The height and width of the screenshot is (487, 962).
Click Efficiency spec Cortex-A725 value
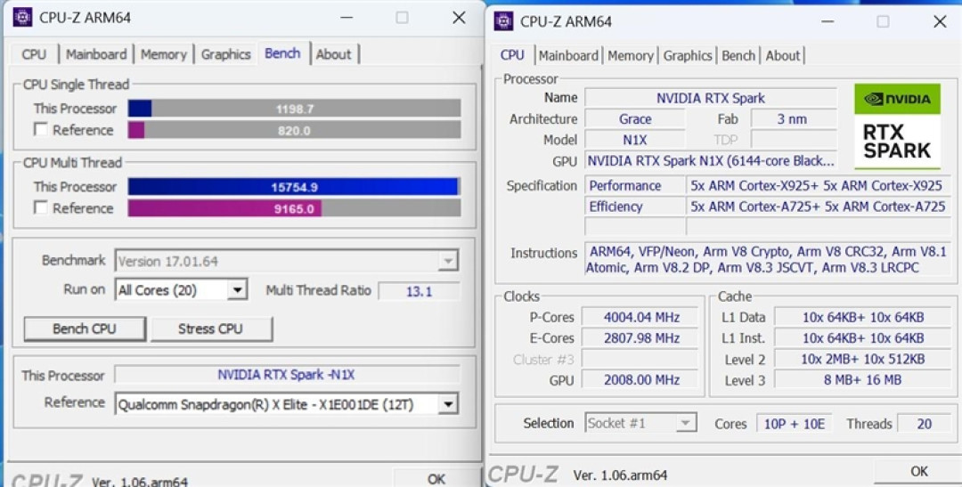(819, 207)
